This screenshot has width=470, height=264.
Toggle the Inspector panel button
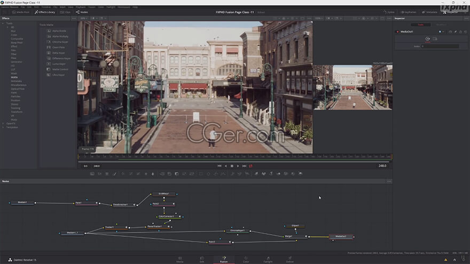(451, 12)
